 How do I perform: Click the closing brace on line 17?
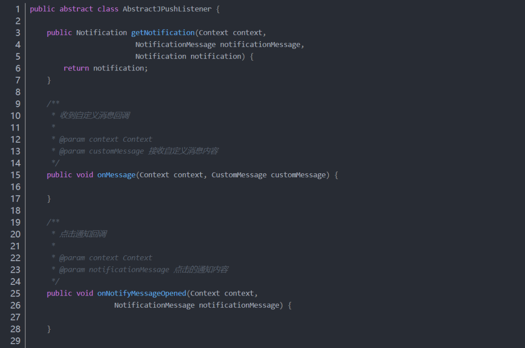coord(49,199)
